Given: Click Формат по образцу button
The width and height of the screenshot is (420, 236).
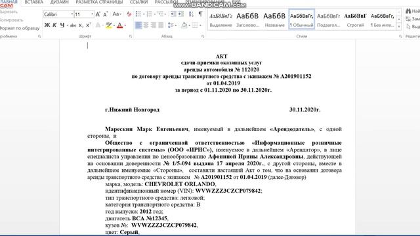Looking at the screenshot, I should pyautogui.click(x=19, y=28).
